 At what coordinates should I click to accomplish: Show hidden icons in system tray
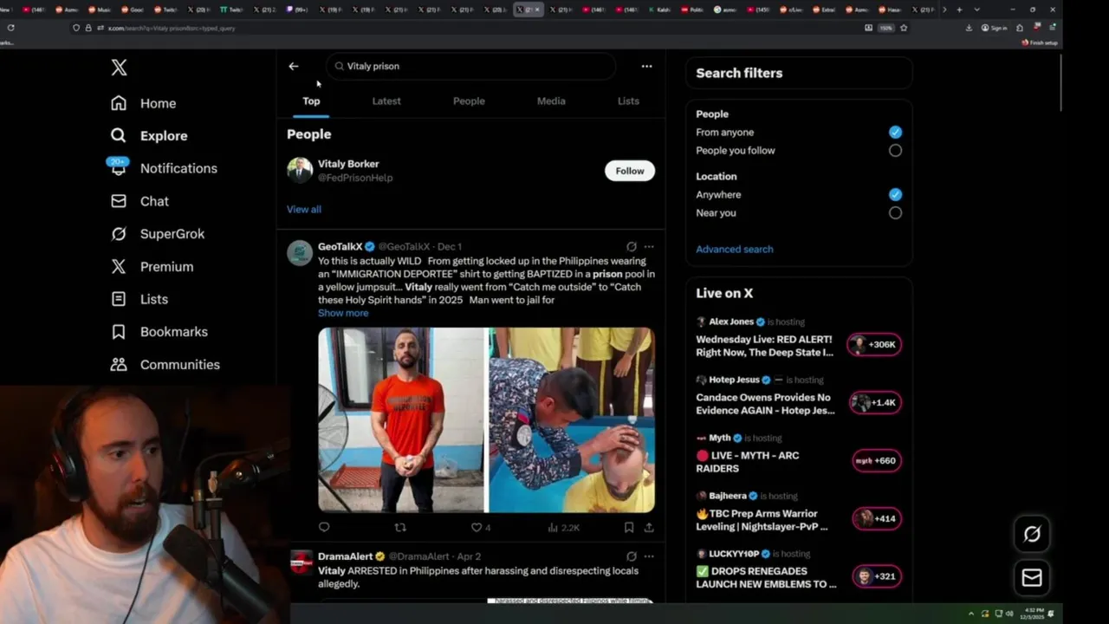970,614
